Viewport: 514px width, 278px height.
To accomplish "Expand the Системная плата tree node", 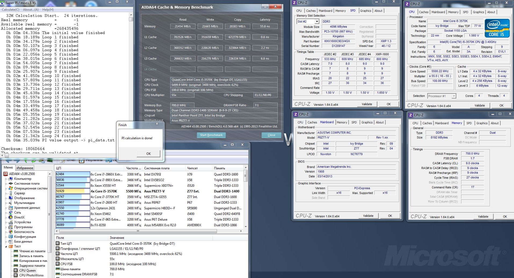I will click(6, 184).
